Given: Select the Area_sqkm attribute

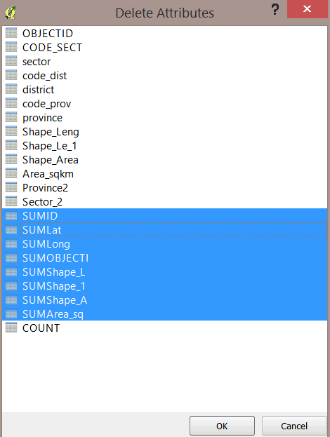Looking at the screenshot, I should click(164, 174).
